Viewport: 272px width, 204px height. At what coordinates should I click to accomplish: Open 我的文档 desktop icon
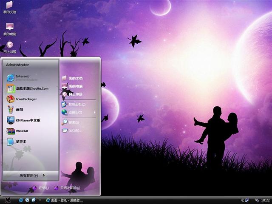9,6
